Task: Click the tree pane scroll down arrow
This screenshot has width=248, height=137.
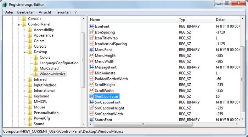Action: (x=83, y=124)
